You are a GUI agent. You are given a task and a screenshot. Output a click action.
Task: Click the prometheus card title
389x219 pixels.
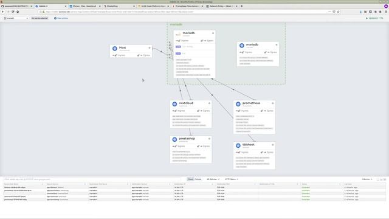(251, 103)
